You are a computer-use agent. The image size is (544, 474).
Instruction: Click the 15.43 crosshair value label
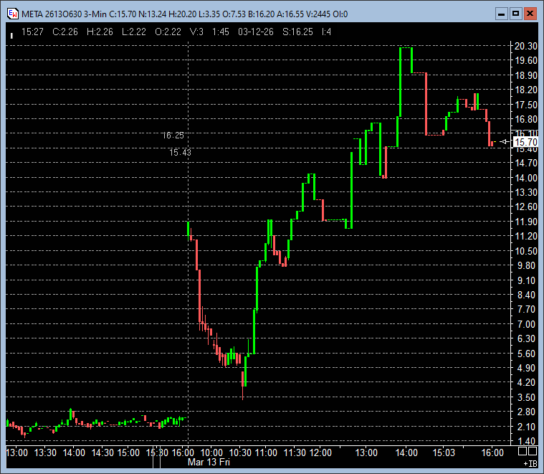[180, 152]
